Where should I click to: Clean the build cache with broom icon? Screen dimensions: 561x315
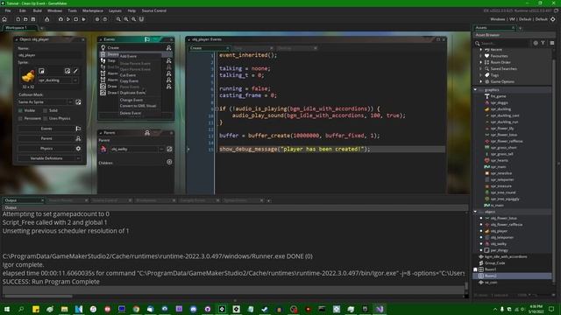click(83, 19)
